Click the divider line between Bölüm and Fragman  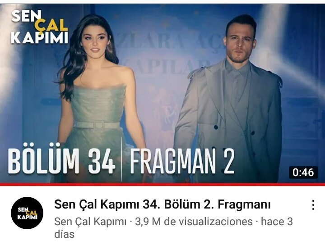point(122,160)
